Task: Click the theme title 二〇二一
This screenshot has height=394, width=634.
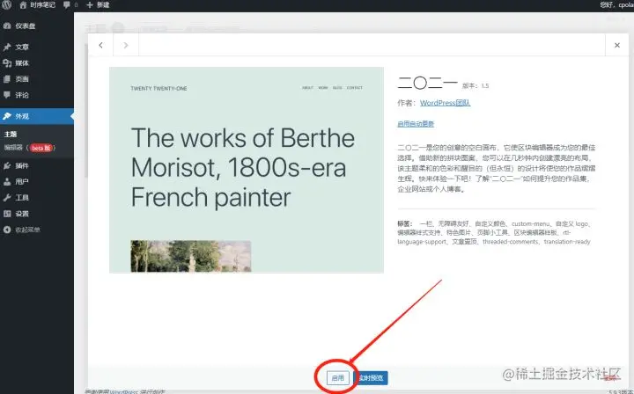Action: pyautogui.click(x=427, y=83)
